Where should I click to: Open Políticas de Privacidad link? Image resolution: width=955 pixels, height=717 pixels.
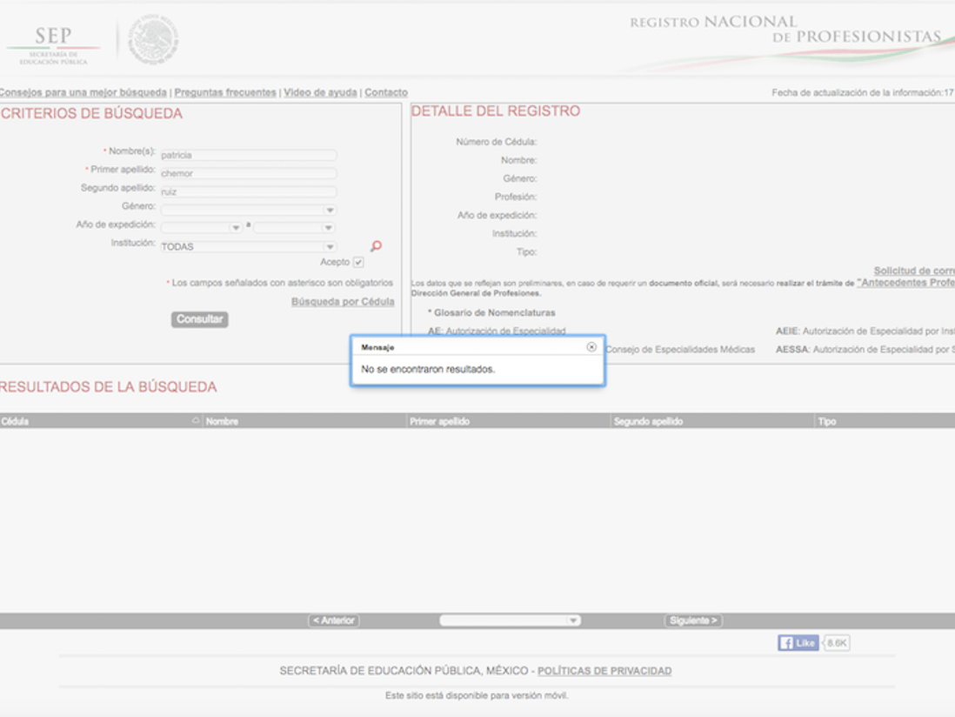pos(604,671)
